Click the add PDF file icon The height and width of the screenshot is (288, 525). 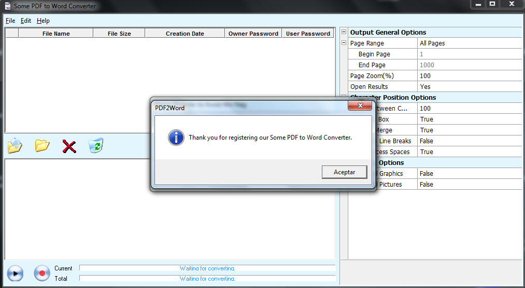pos(15,146)
